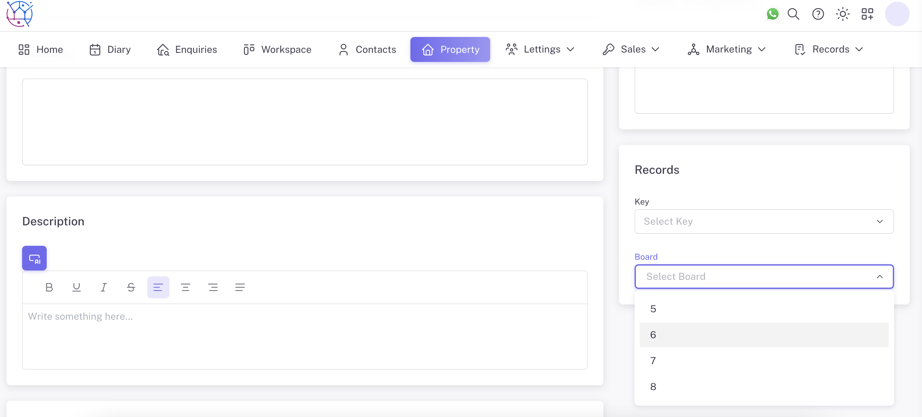The height and width of the screenshot is (417, 922).
Task: Click the Enquiries house-search icon
Action: pyautogui.click(x=163, y=50)
